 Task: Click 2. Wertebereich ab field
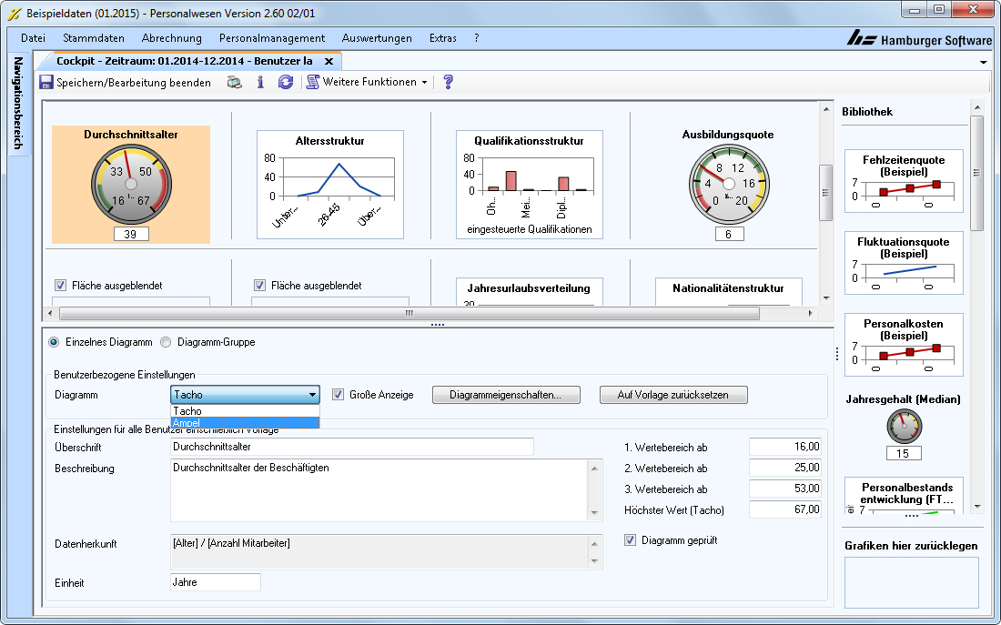pos(784,468)
